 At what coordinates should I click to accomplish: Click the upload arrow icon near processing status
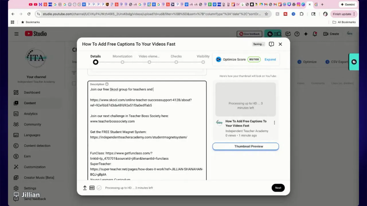[85, 188]
